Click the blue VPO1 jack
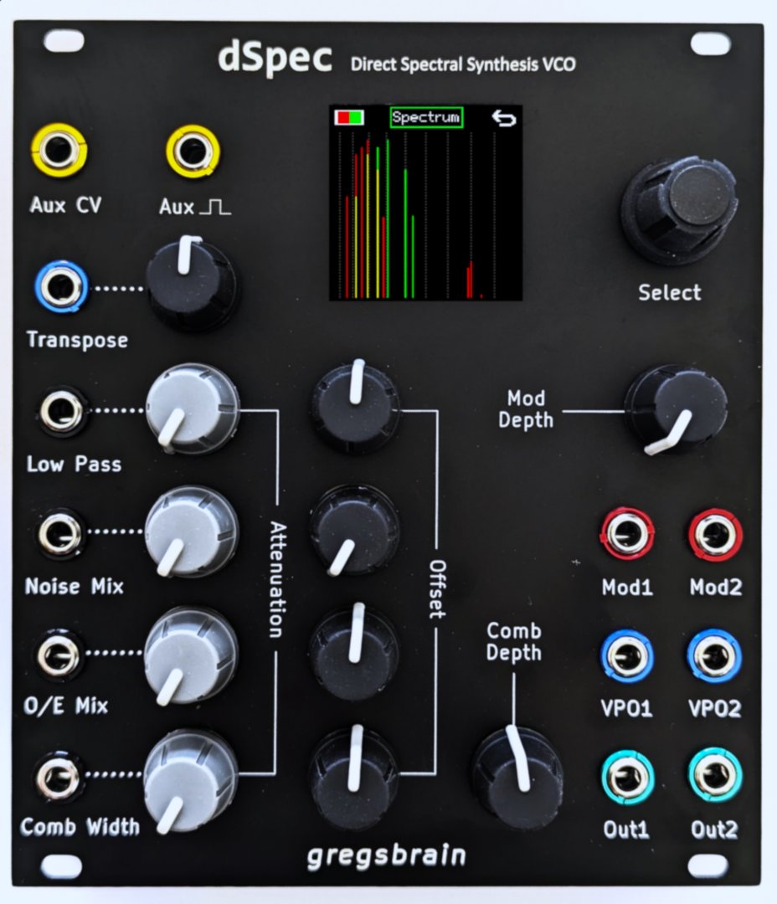The image size is (777, 904). (626, 655)
